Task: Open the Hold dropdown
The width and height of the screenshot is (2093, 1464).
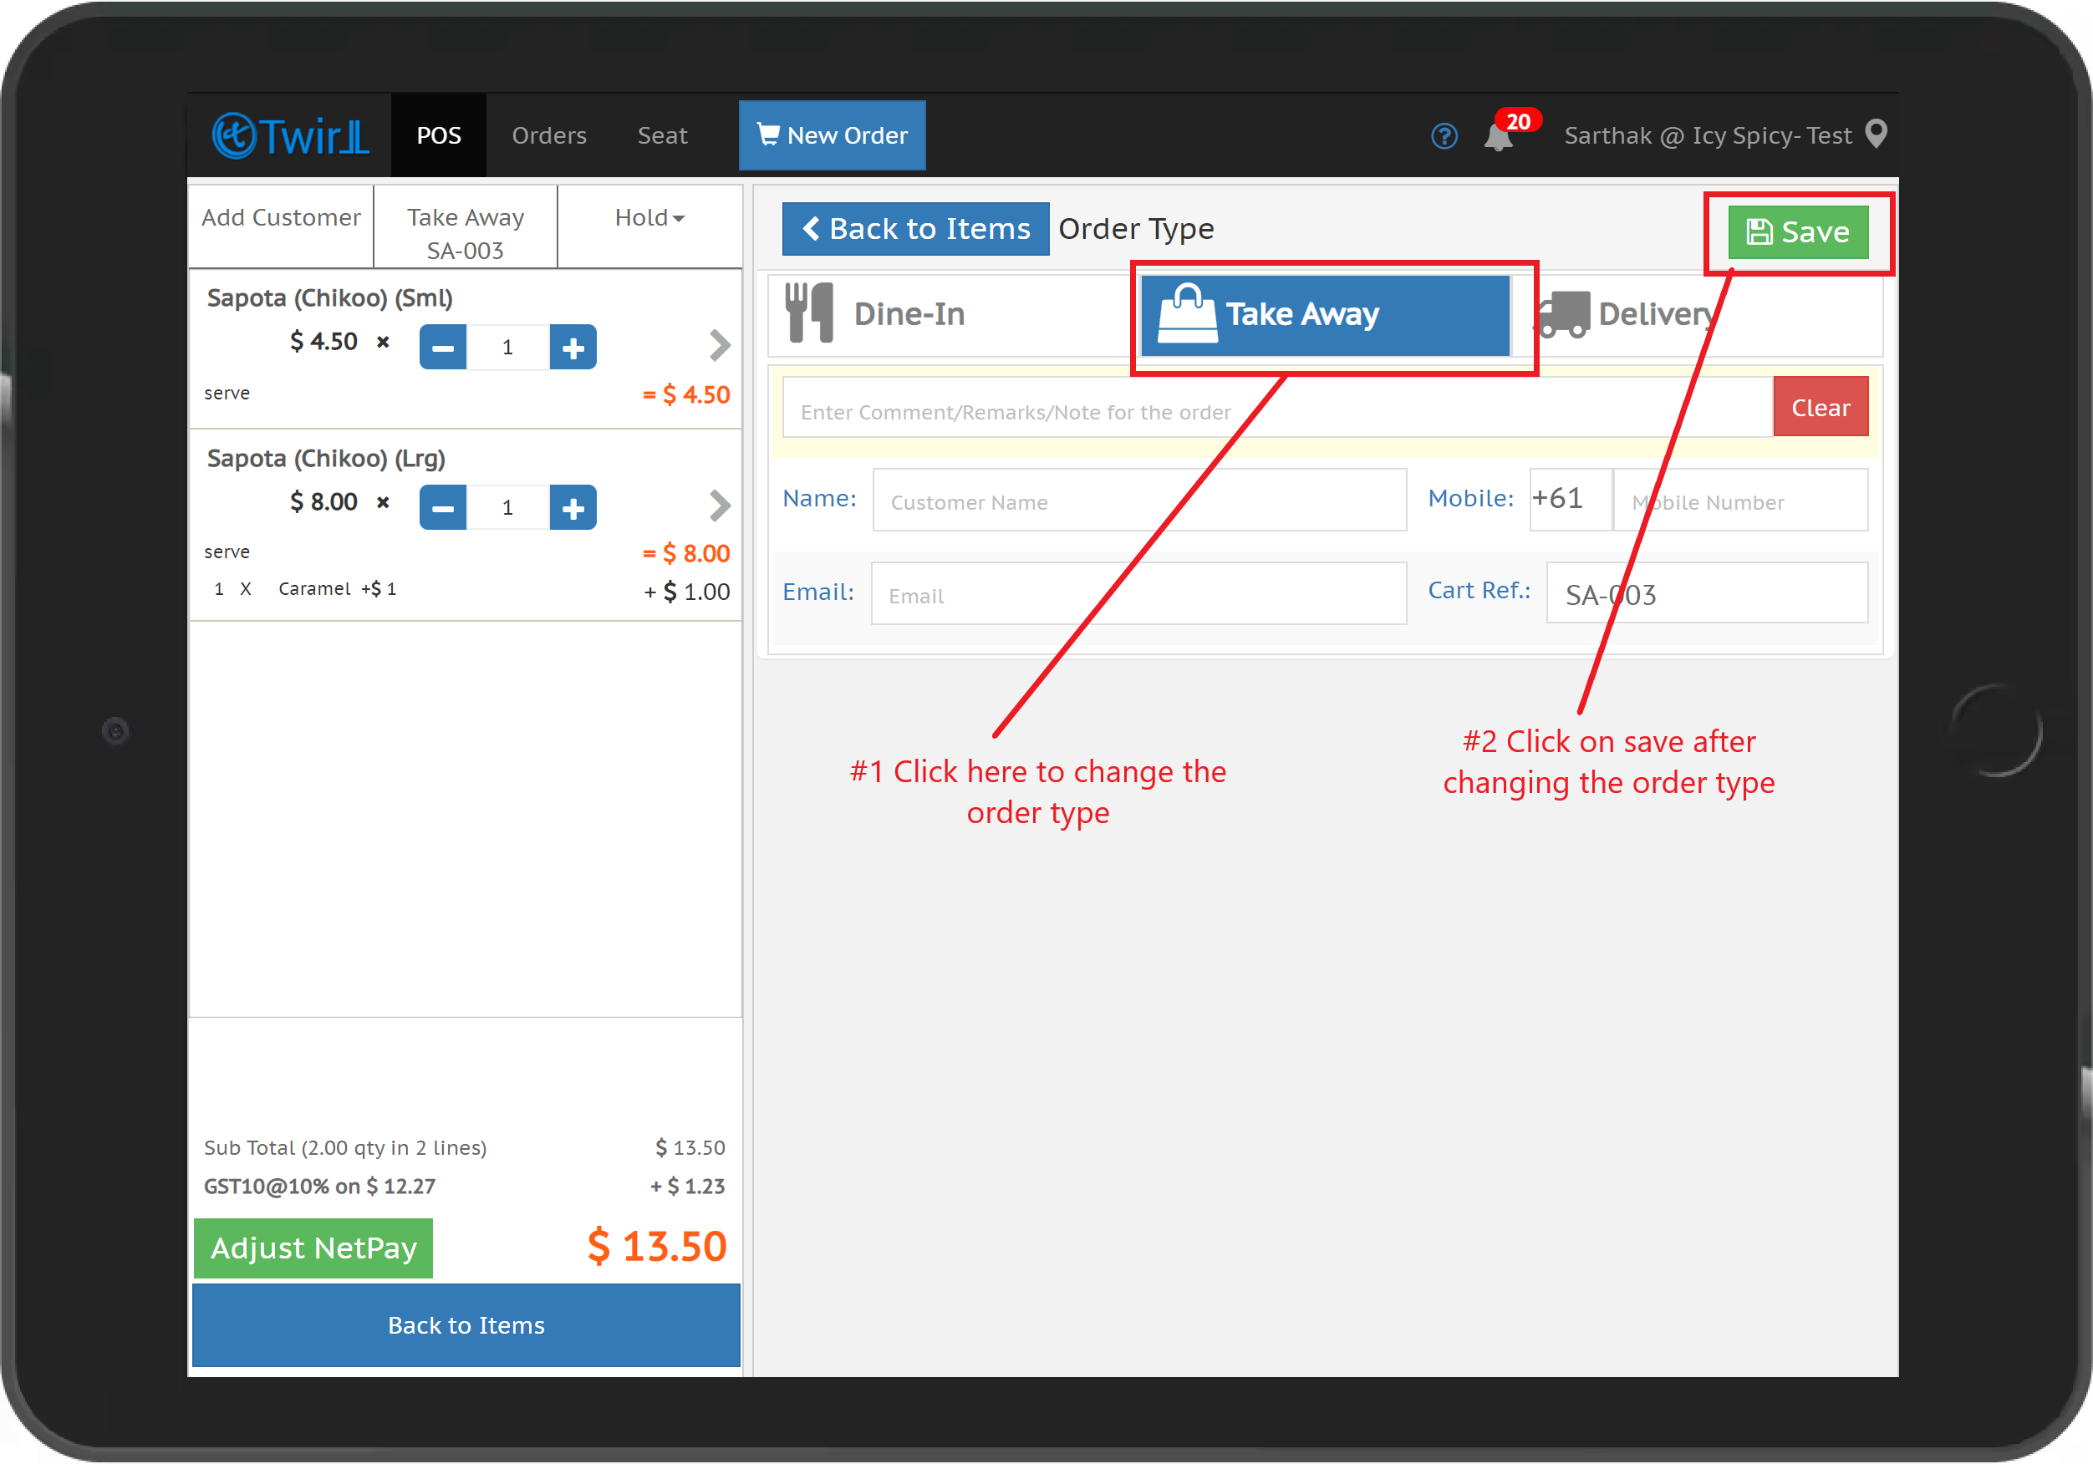Action: pos(649,218)
